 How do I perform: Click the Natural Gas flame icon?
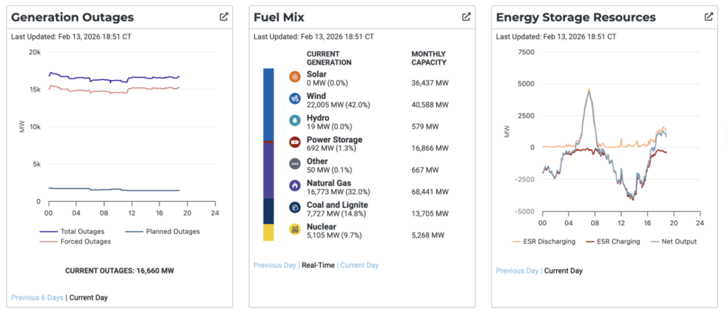pyautogui.click(x=295, y=186)
